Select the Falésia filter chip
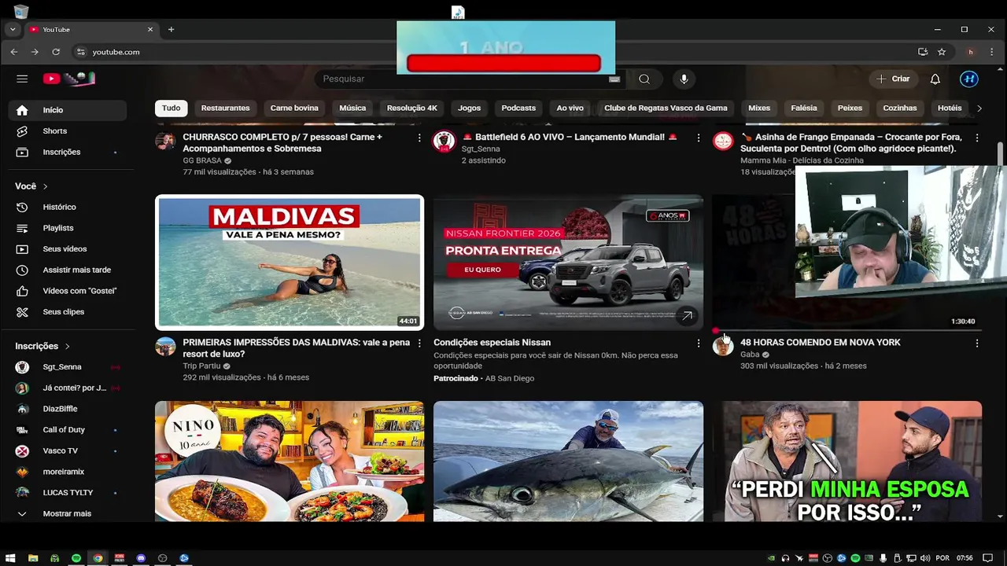The width and height of the screenshot is (1007, 566). coord(804,108)
